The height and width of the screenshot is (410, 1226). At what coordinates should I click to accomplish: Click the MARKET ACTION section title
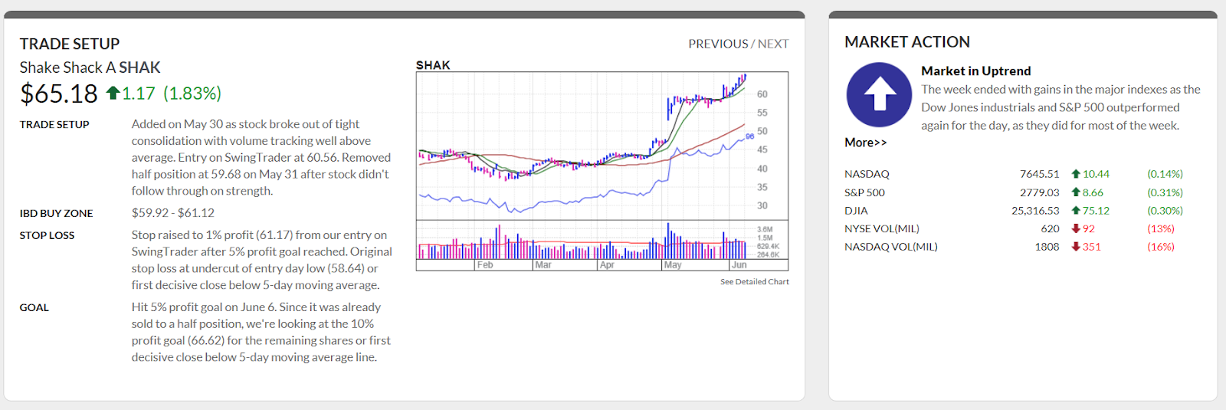click(x=906, y=42)
